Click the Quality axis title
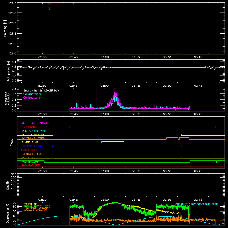 [8, 185]
